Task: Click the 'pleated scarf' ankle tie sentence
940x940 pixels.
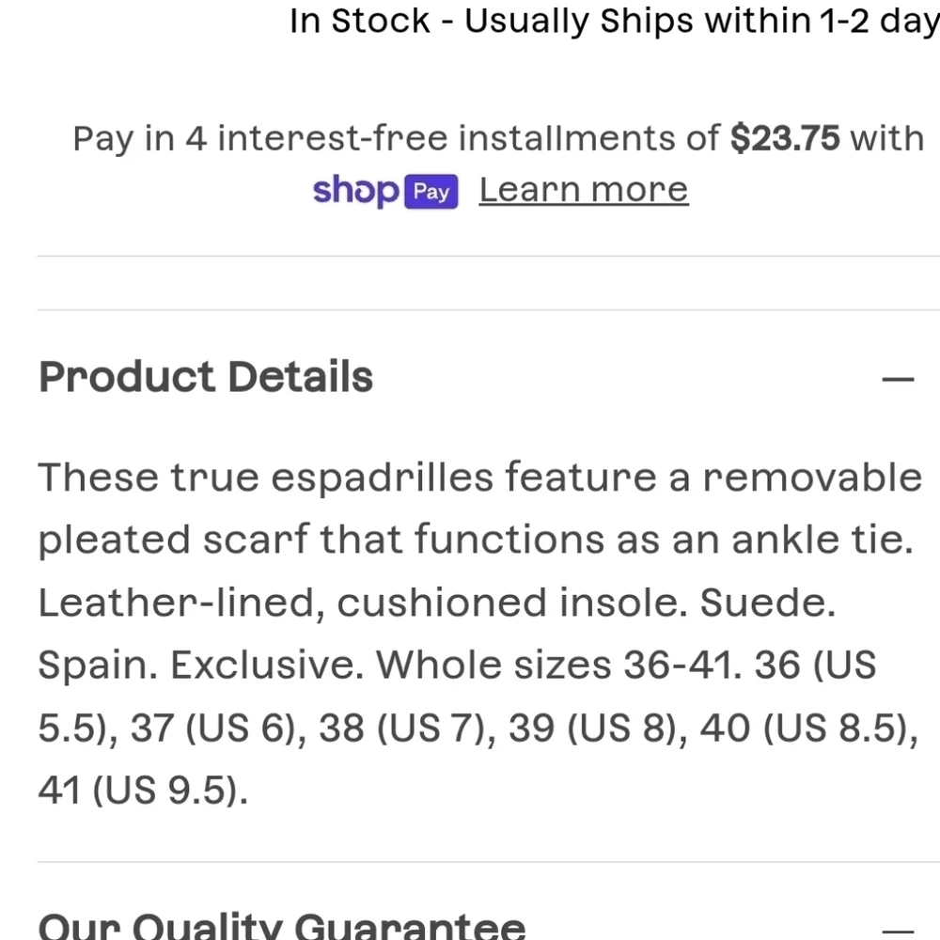Action: click(476, 540)
